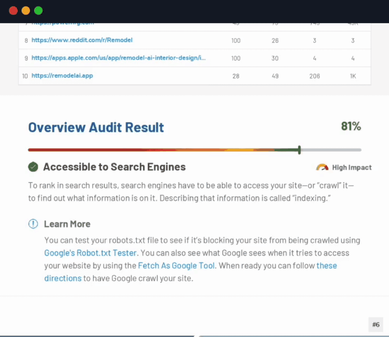Screen dimensions: 389x337
Task: Click the #6 slide indicator badge
Action: 376,324
